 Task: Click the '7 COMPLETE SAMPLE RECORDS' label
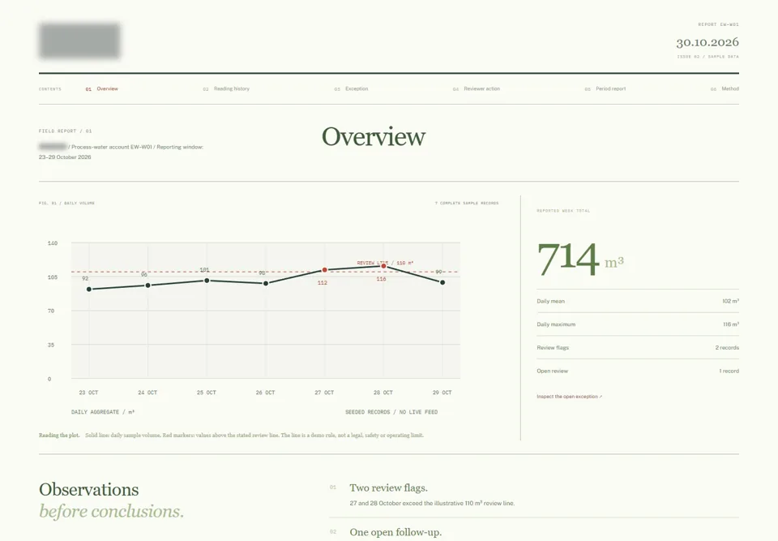[x=467, y=204]
